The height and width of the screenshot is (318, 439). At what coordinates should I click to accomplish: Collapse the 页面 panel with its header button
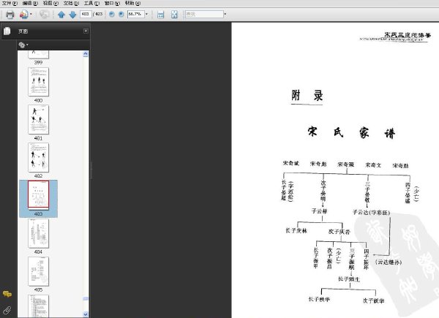coord(86,31)
